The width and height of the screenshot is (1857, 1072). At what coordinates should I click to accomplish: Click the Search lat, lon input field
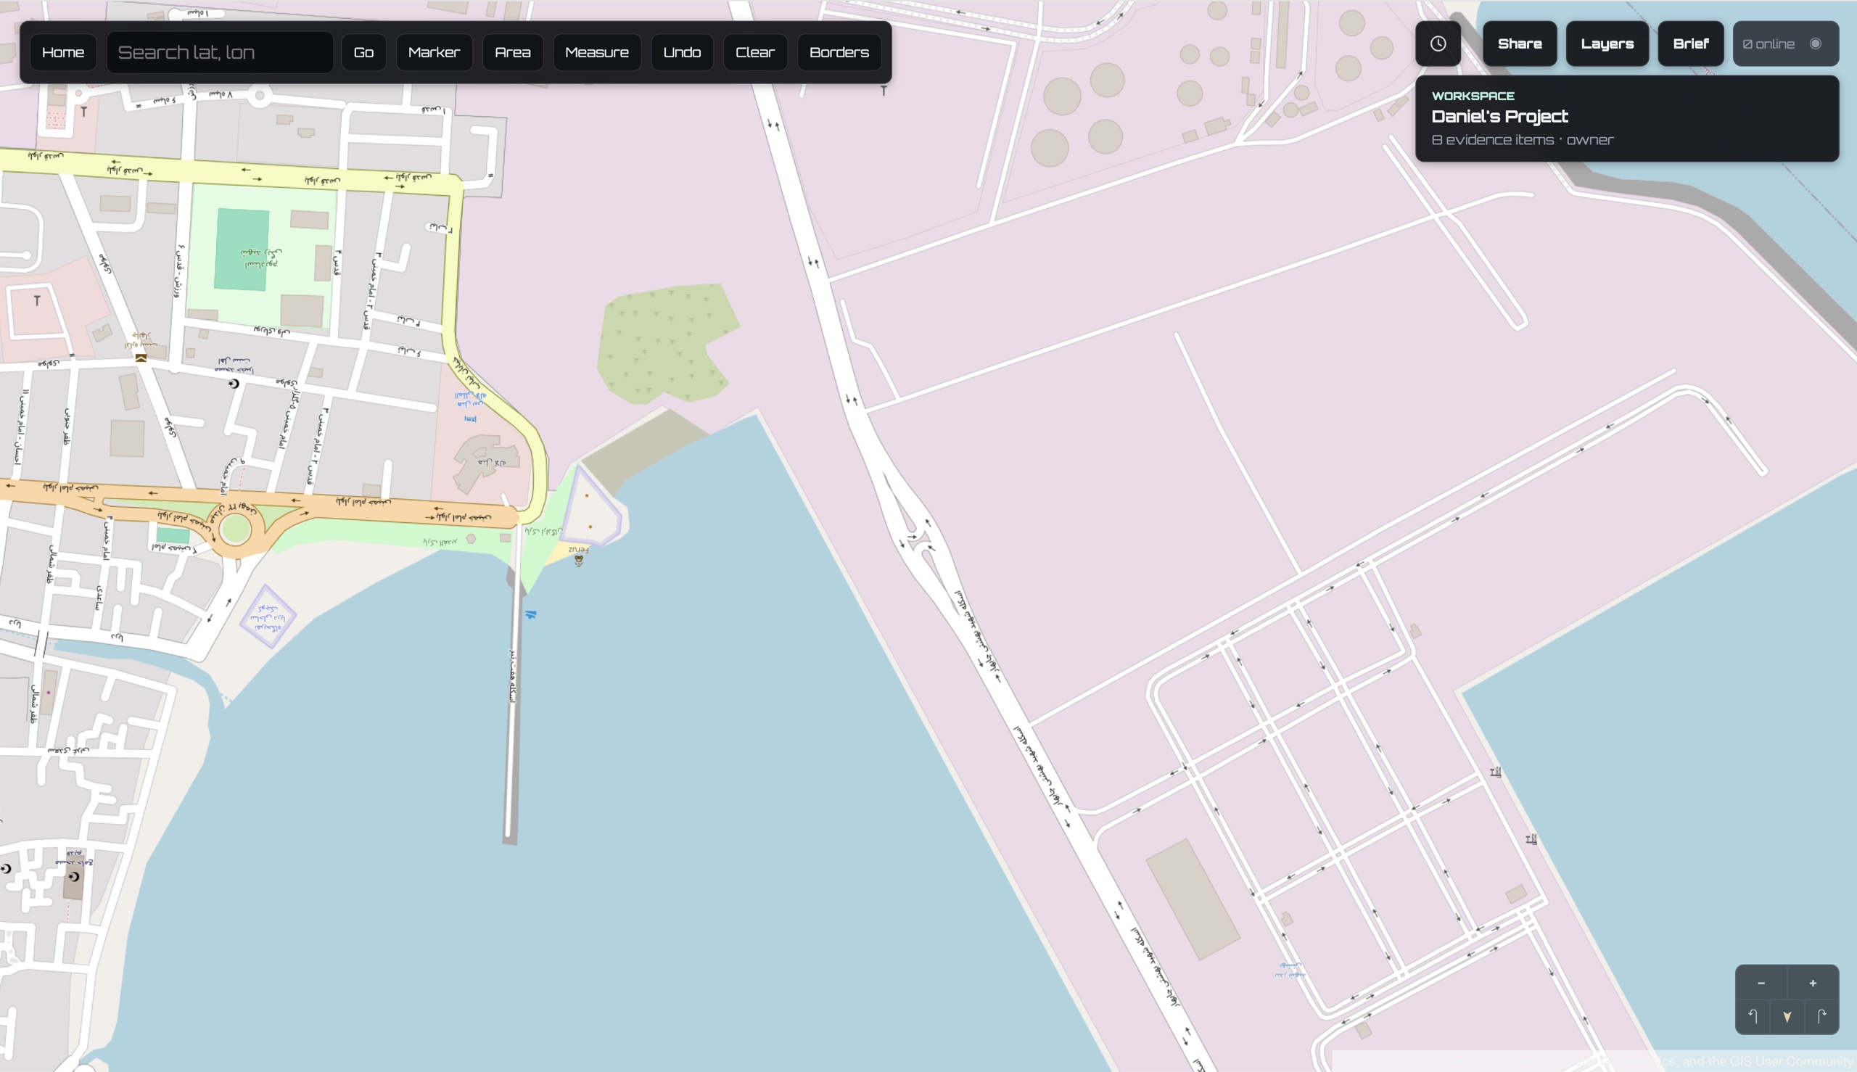pos(219,52)
